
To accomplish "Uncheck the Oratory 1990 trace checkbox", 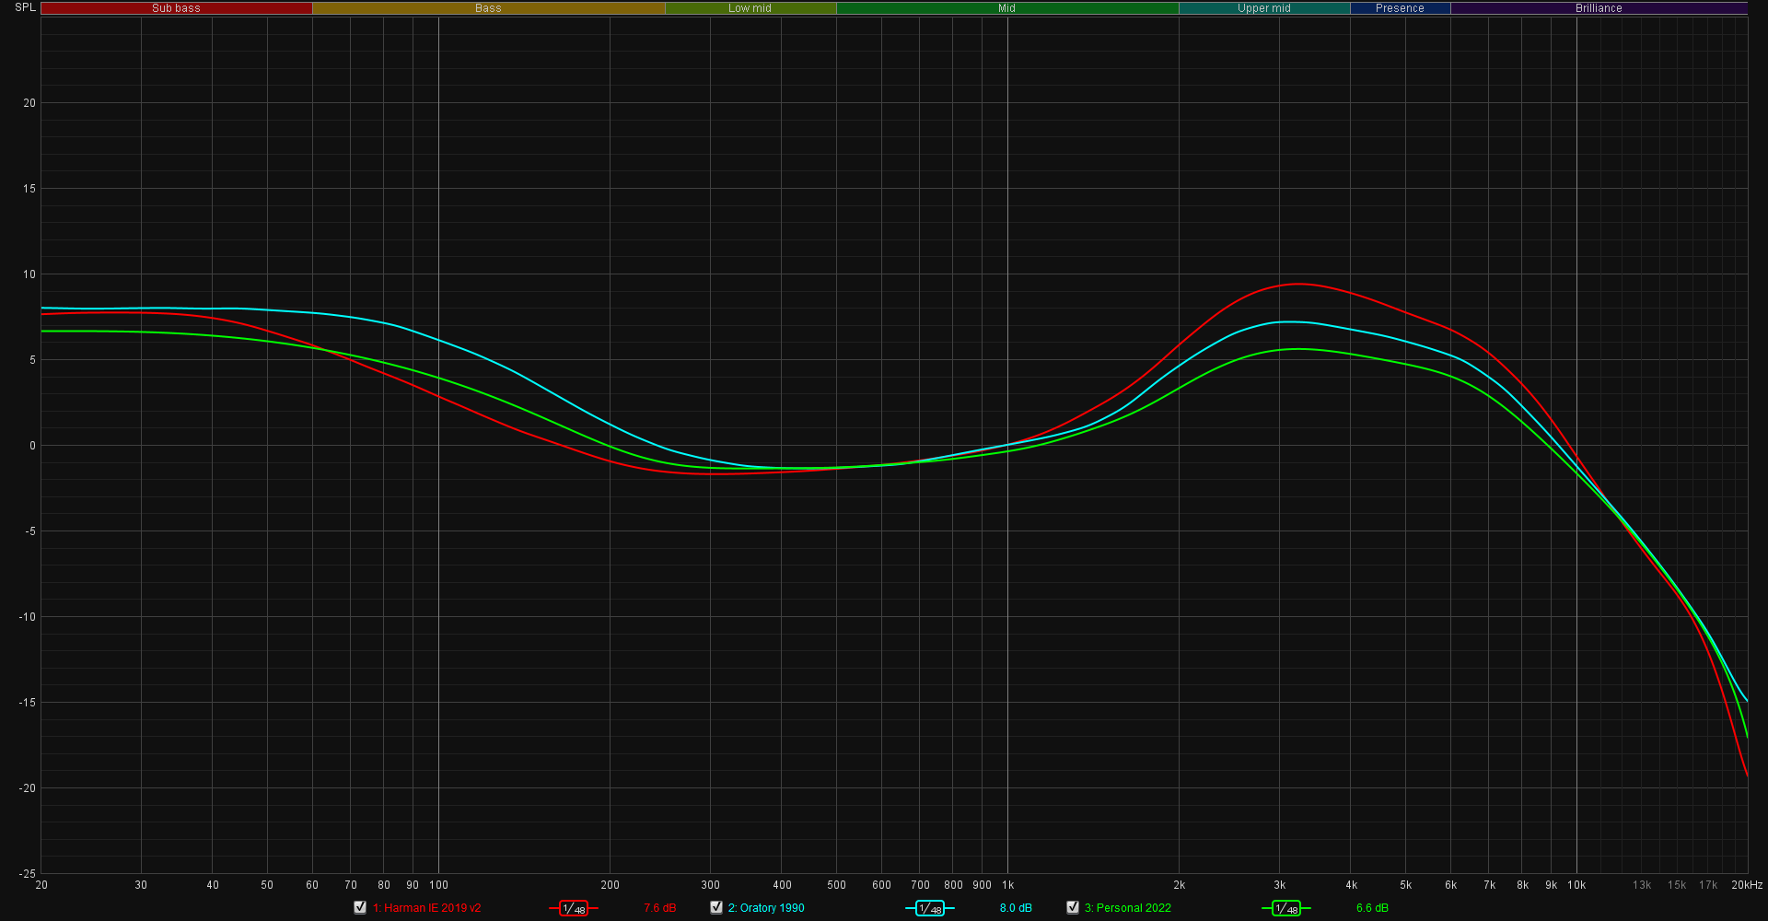I will click(716, 907).
